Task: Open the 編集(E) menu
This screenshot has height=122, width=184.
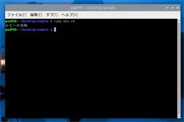Action: tap(36, 15)
